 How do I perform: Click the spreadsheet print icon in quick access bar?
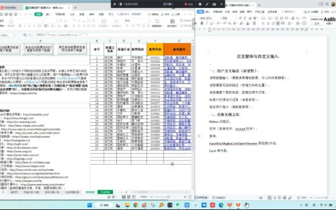(x=11, y=14)
